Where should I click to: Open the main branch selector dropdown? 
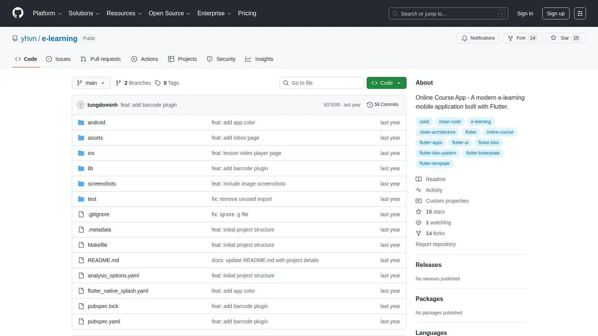[x=91, y=83]
